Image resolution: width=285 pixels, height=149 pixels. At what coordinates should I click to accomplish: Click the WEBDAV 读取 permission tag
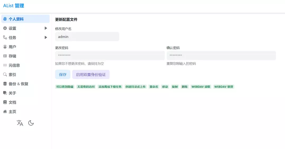click(201, 87)
